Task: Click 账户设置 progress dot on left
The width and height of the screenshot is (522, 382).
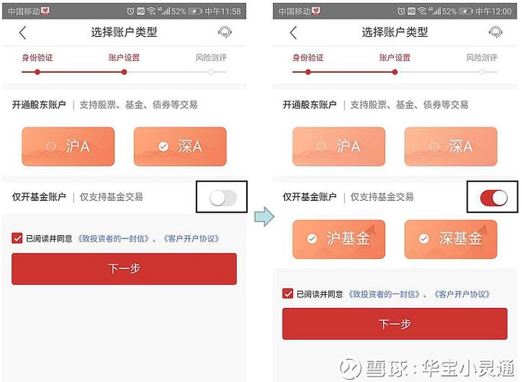Action: 124,72
